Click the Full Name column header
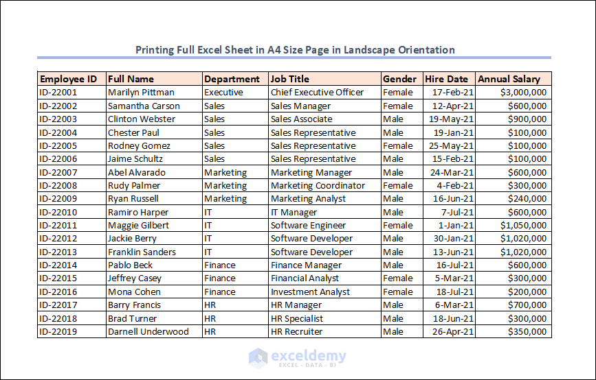 click(154, 79)
